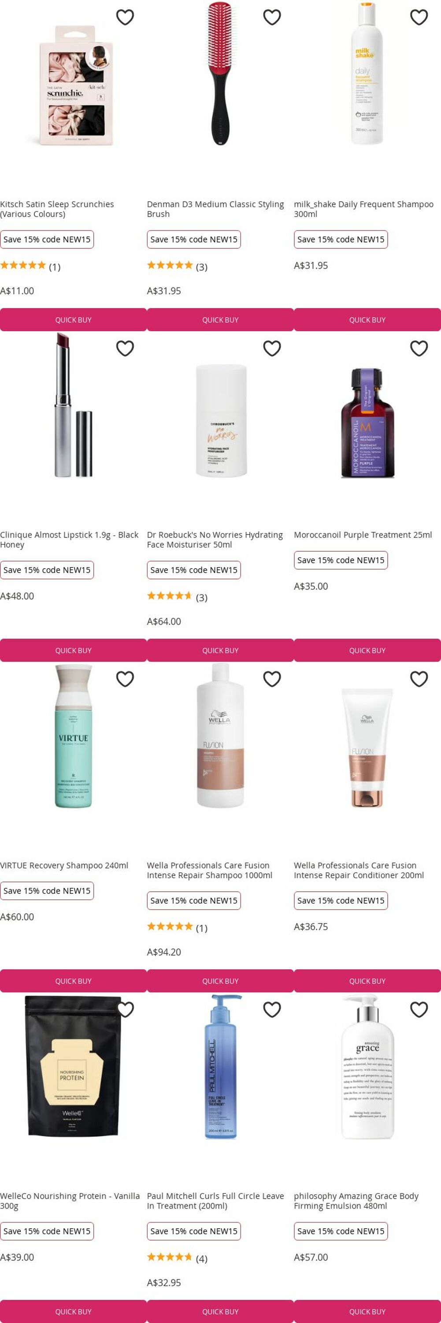
Task: Add Kitsch Satin Sleep Scrunchies to wishlist
Action: coord(125,18)
